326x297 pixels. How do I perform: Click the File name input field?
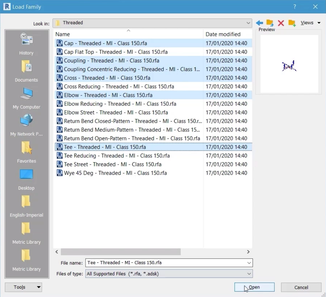coord(166,263)
